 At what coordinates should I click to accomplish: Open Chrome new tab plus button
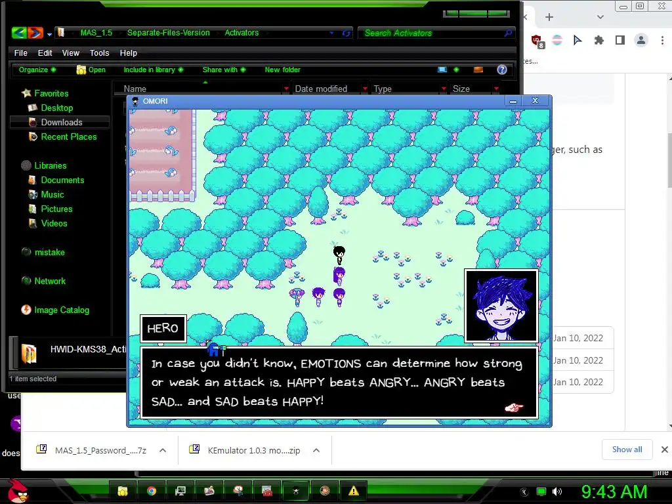(549, 17)
